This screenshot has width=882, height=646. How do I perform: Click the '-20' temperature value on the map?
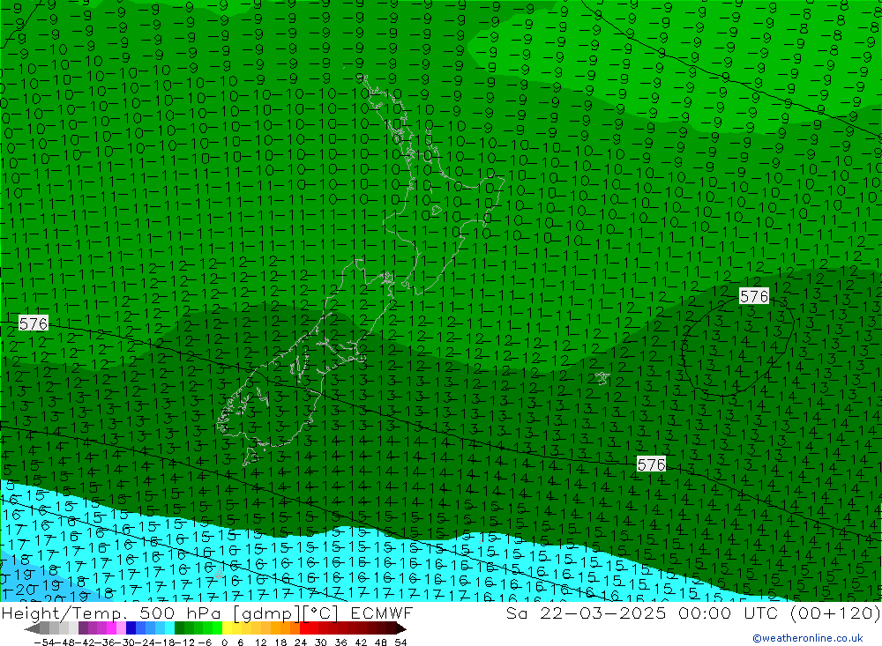pyautogui.click(x=23, y=590)
